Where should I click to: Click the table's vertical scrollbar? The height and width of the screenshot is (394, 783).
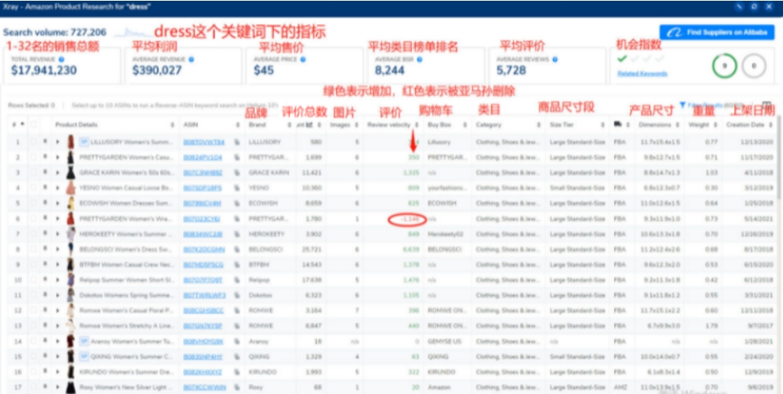click(779, 157)
